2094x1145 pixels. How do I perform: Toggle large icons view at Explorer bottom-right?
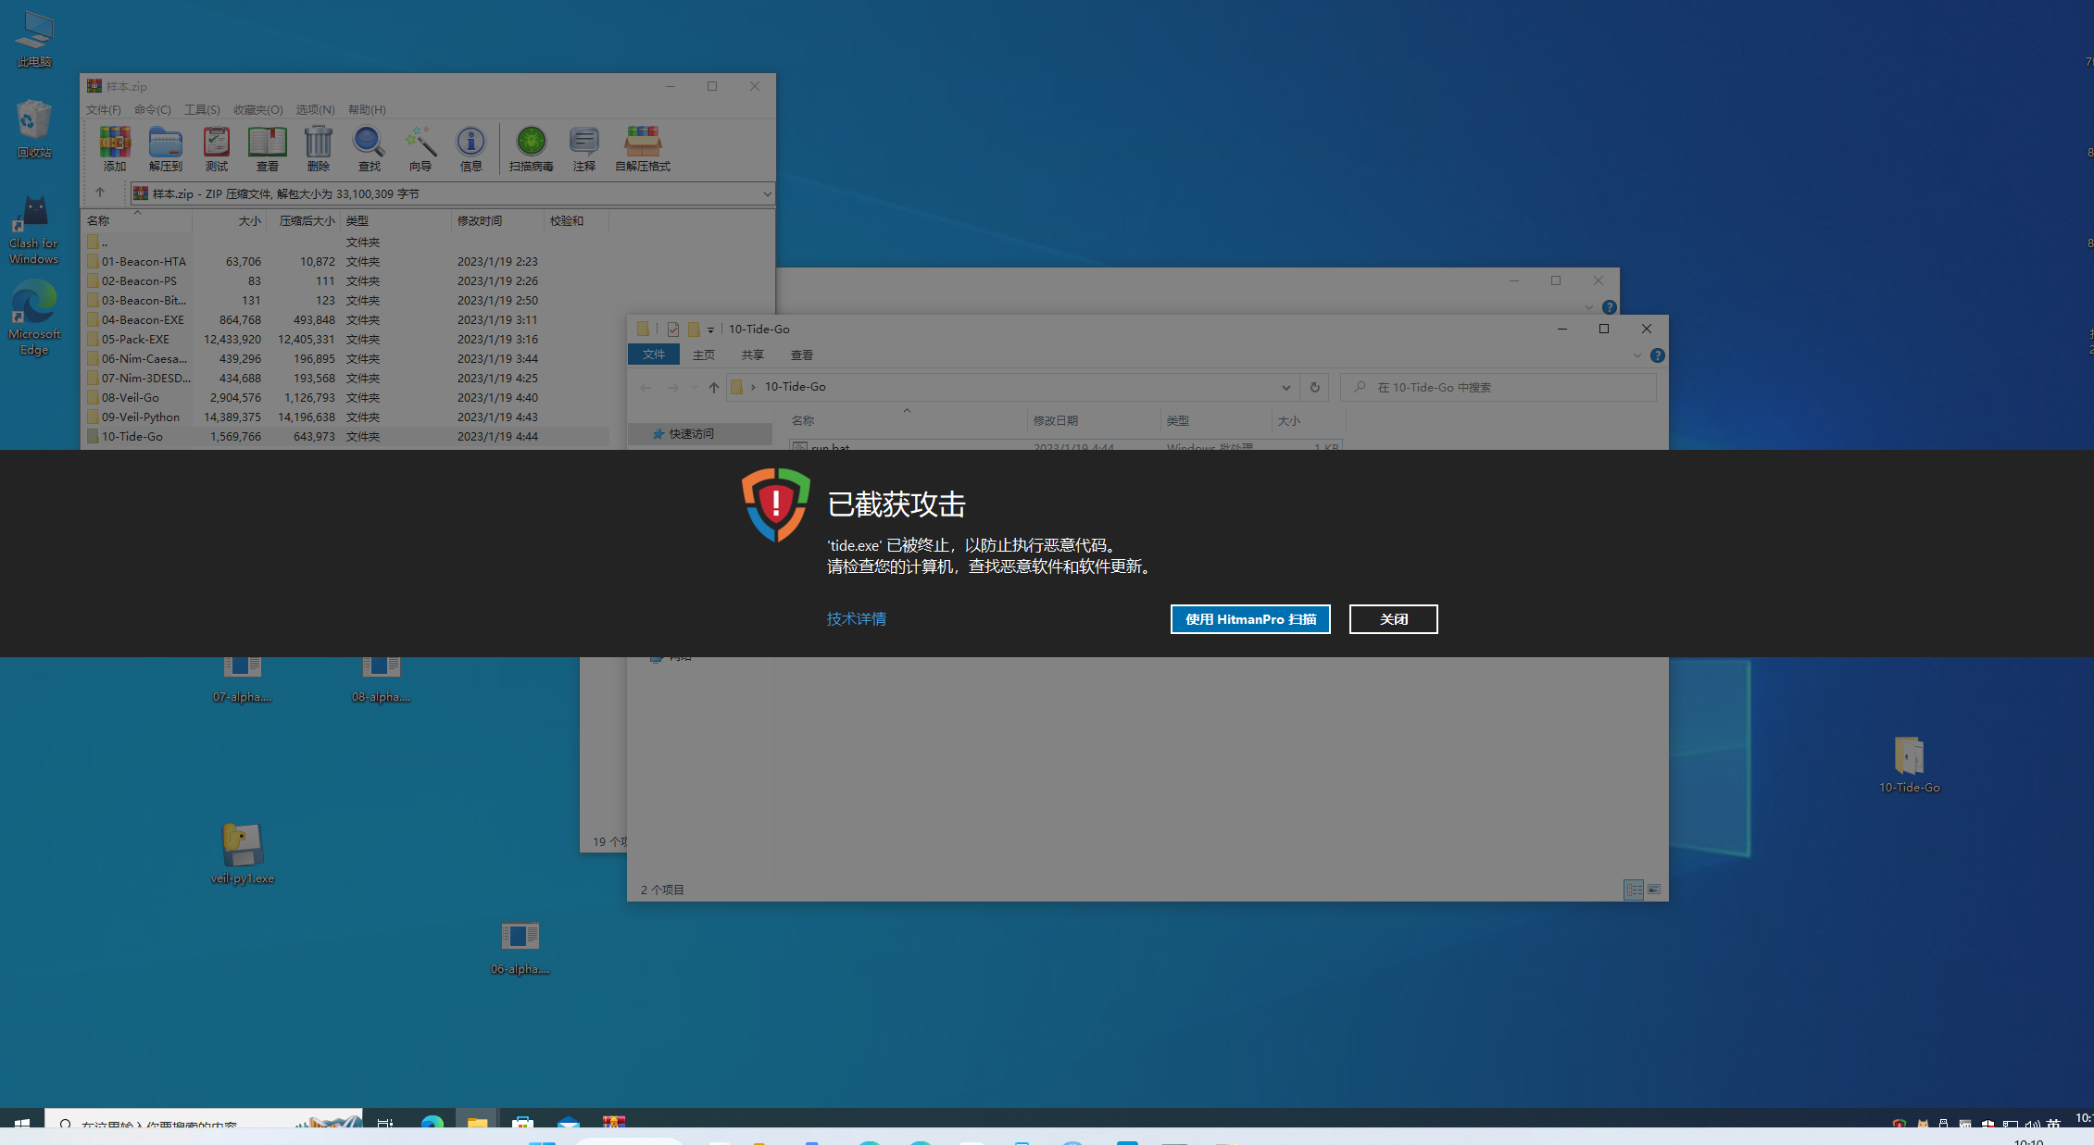point(1654,890)
